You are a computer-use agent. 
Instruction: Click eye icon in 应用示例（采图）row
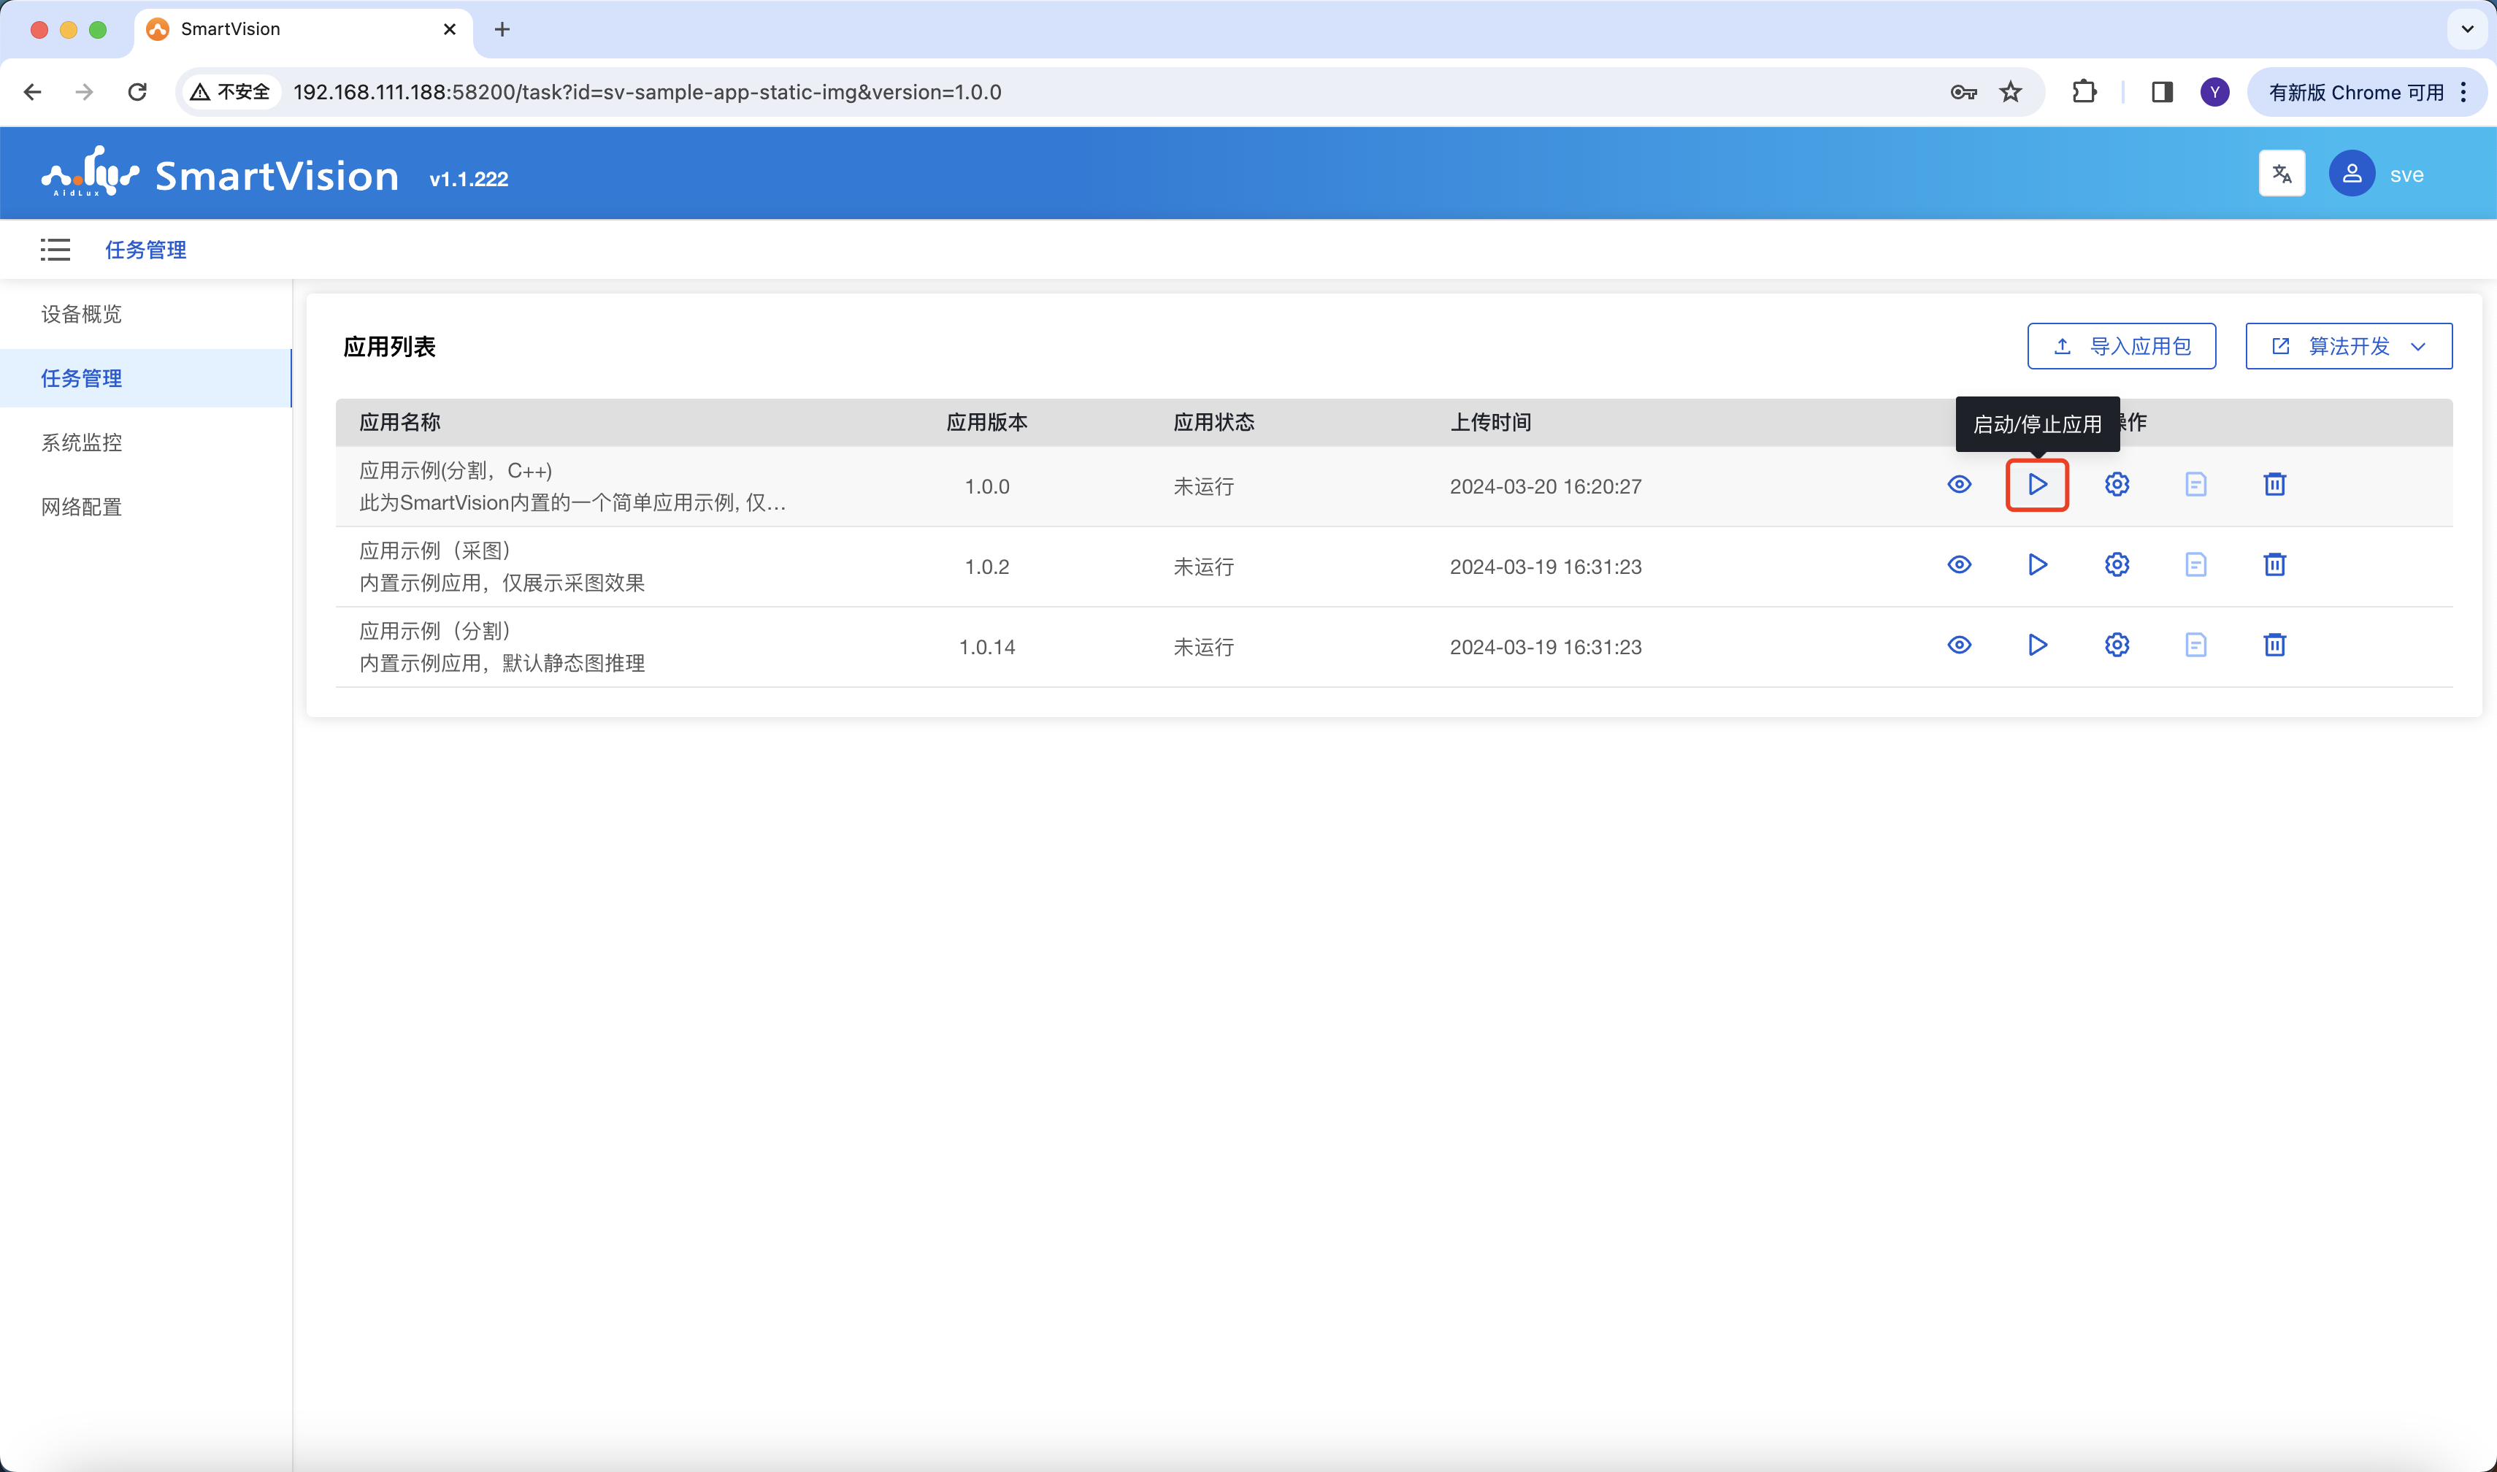pyautogui.click(x=1958, y=565)
